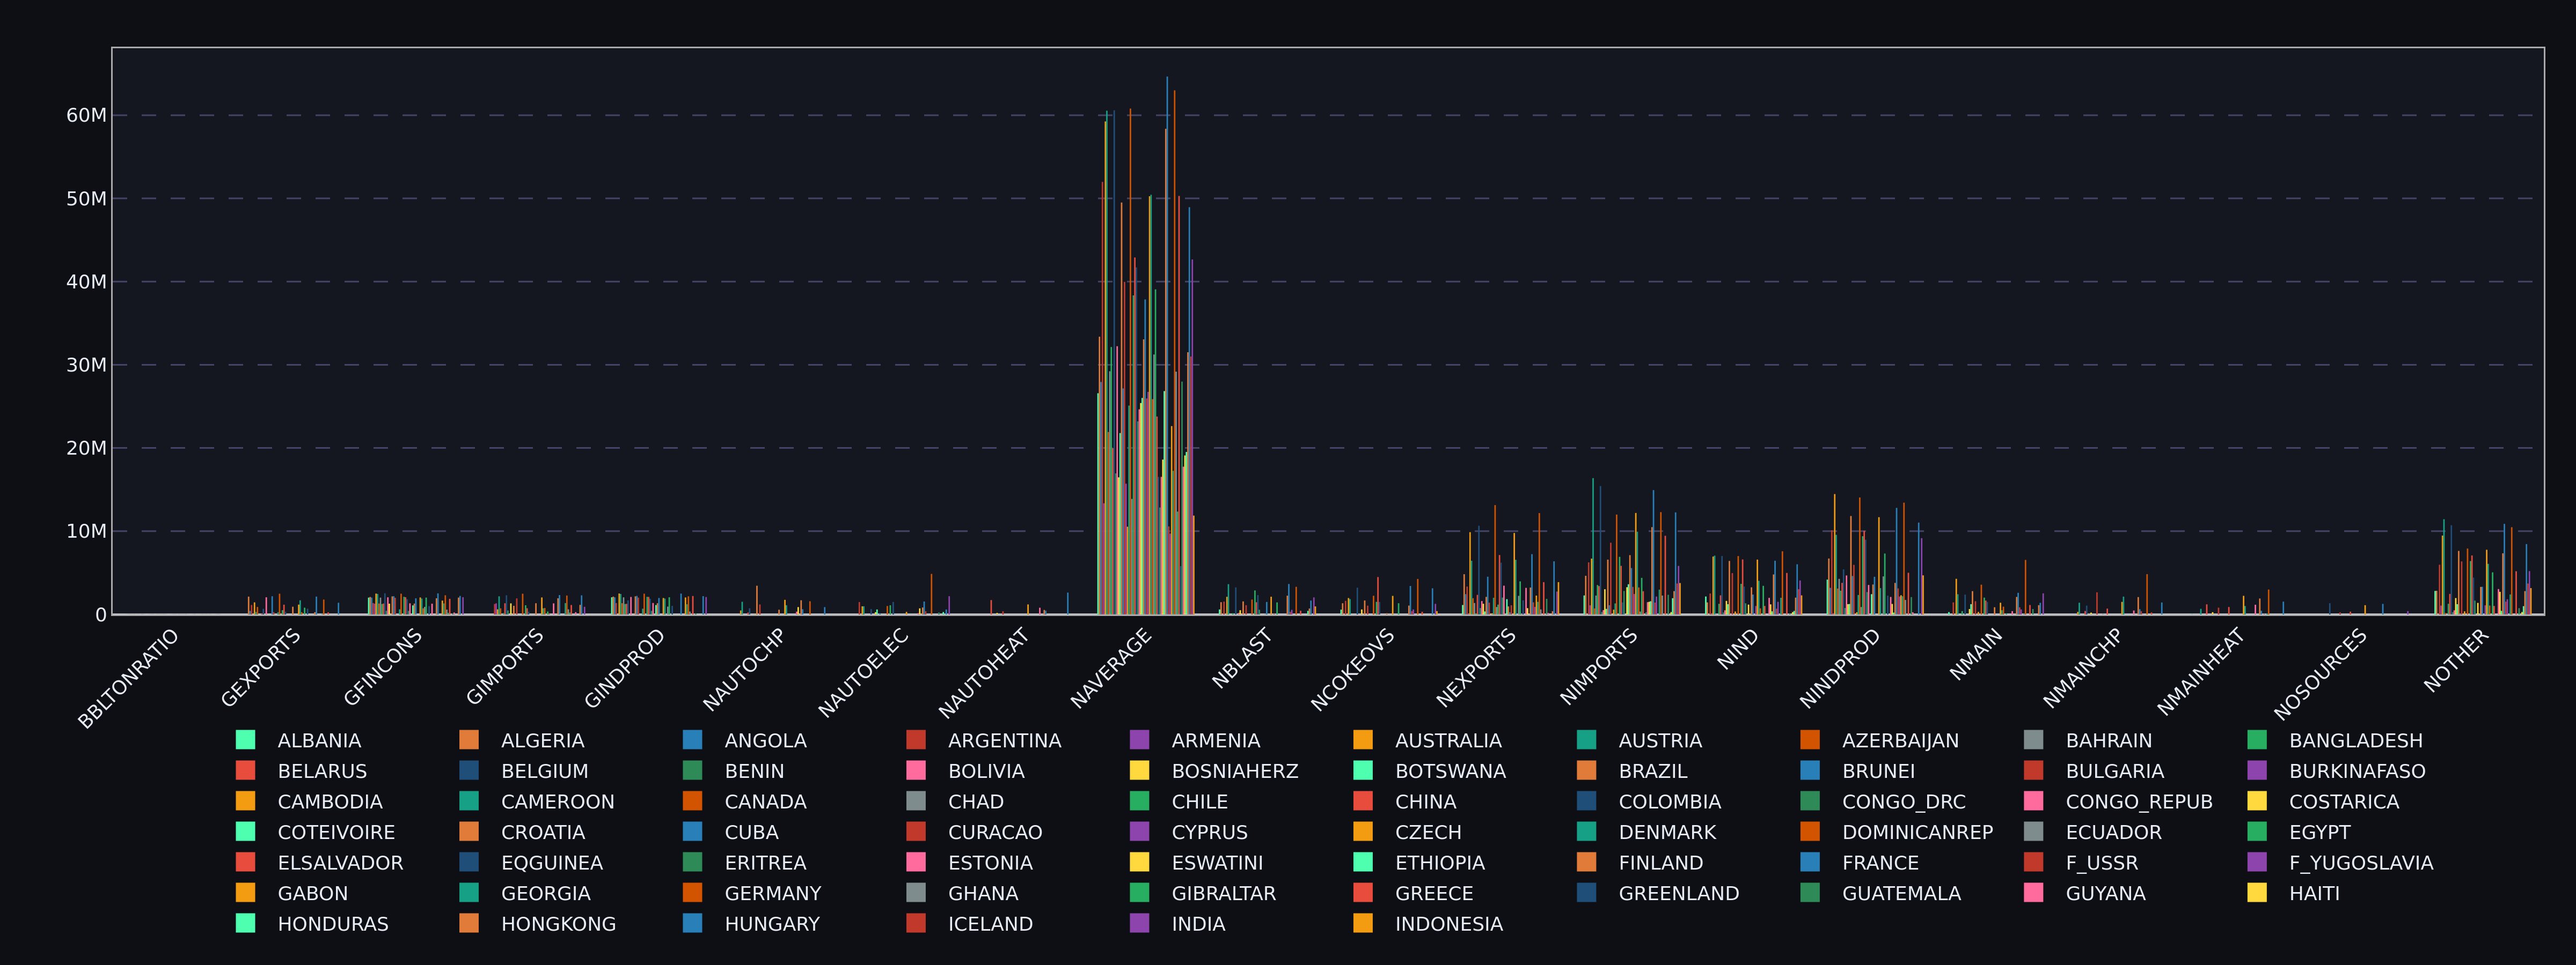Select the AUSTRALIA legend label
The image size is (2576, 965).
coord(1448,740)
